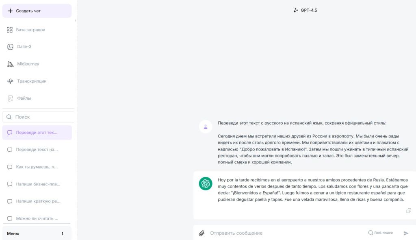Click the Поиск search field
The width and height of the screenshot is (416, 240).
tap(38, 117)
